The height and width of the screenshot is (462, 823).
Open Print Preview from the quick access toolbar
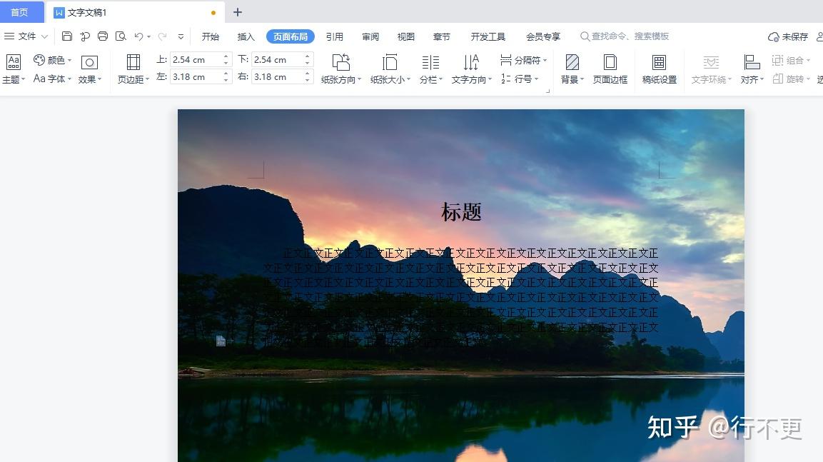point(120,36)
